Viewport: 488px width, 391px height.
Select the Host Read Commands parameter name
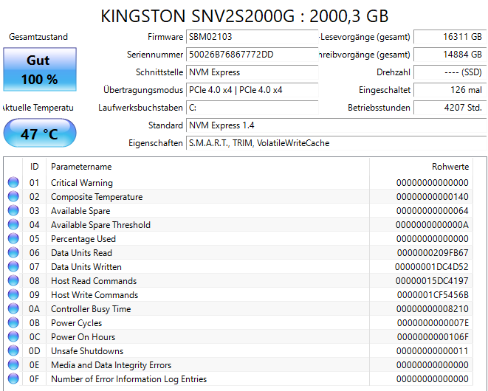tap(94, 281)
